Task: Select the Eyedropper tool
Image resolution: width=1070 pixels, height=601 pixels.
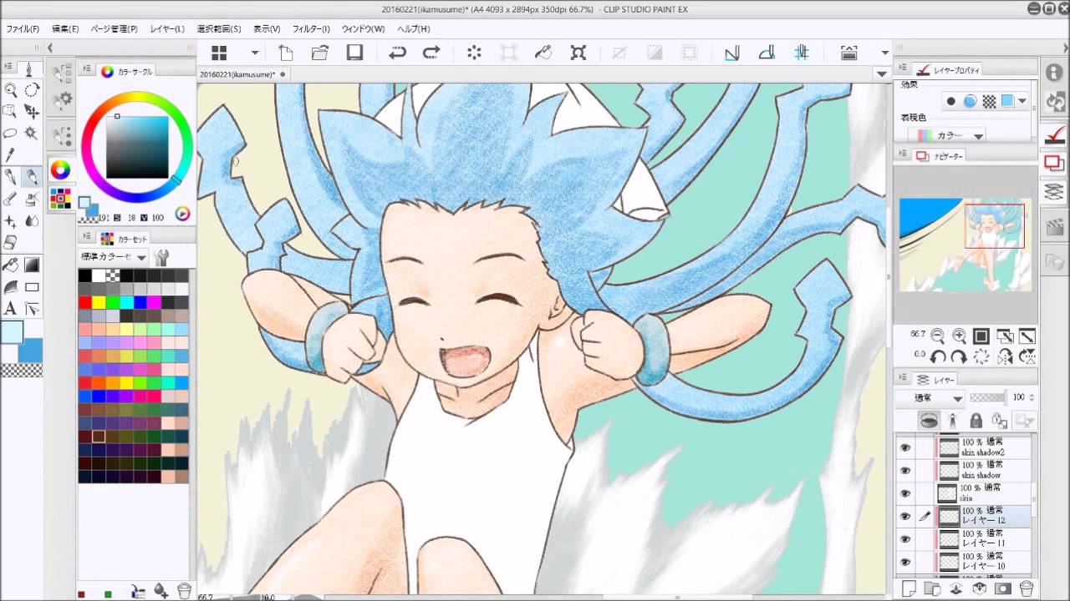Action: (x=11, y=154)
